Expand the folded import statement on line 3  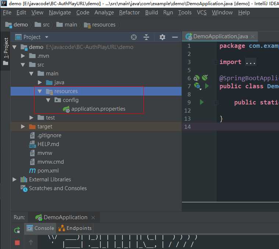pyautogui.click(x=250, y=62)
